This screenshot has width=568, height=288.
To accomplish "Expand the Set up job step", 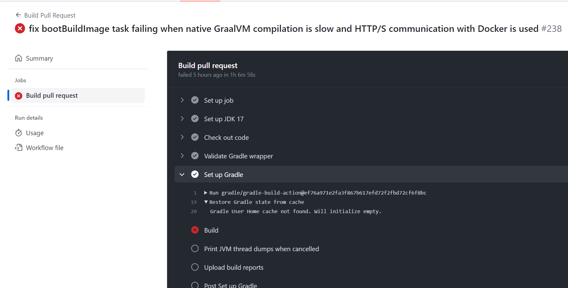I will 182,100.
